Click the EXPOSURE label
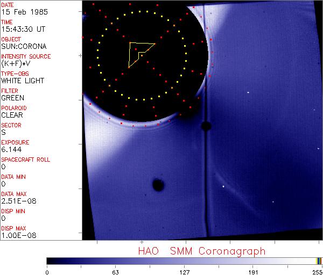Viewport: 323px width, 275px height. [15, 142]
